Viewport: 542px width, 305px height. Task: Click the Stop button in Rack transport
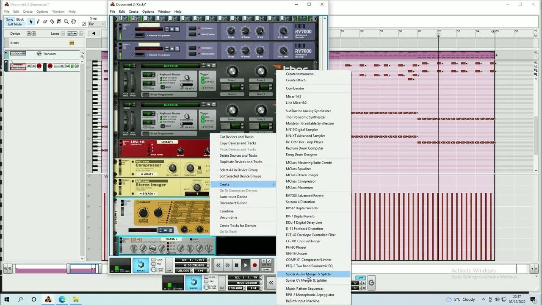tap(236, 265)
